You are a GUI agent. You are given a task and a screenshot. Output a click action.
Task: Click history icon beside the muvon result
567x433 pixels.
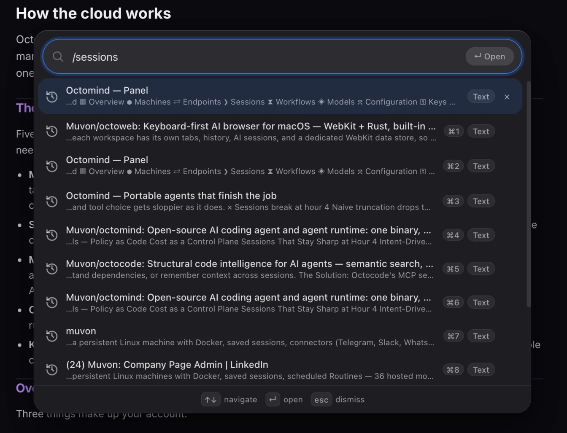click(52, 336)
